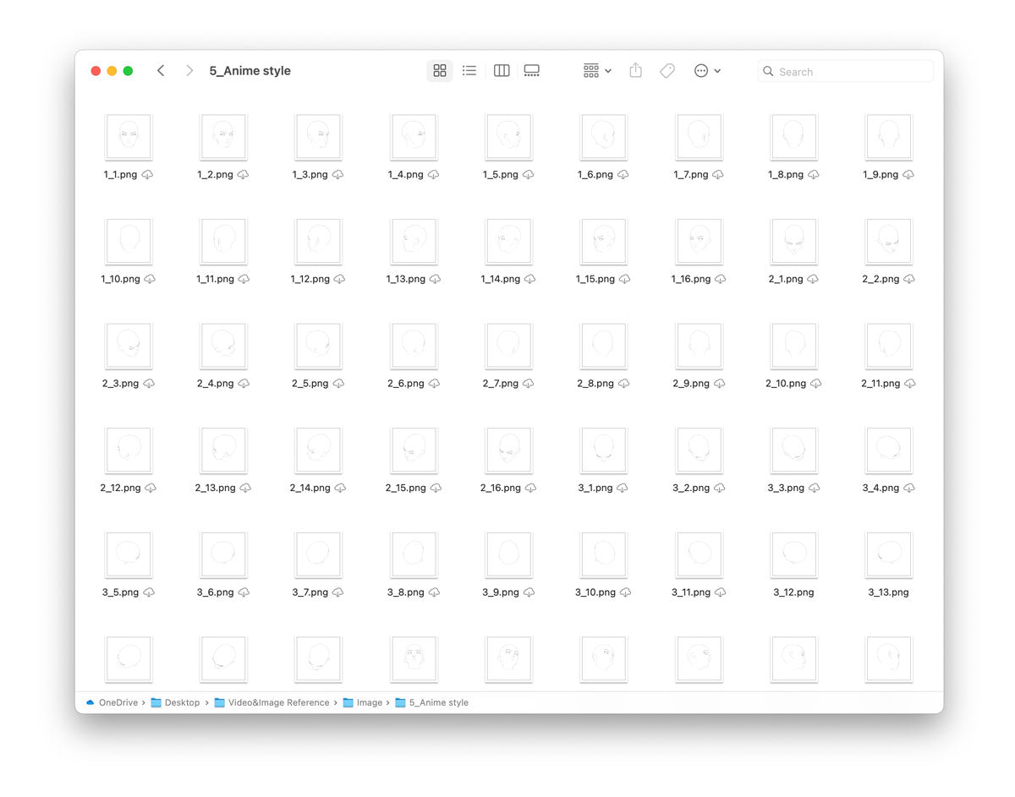1015x797 pixels.
Task: Open the Group By dropdown
Action: [x=597, y=71]
